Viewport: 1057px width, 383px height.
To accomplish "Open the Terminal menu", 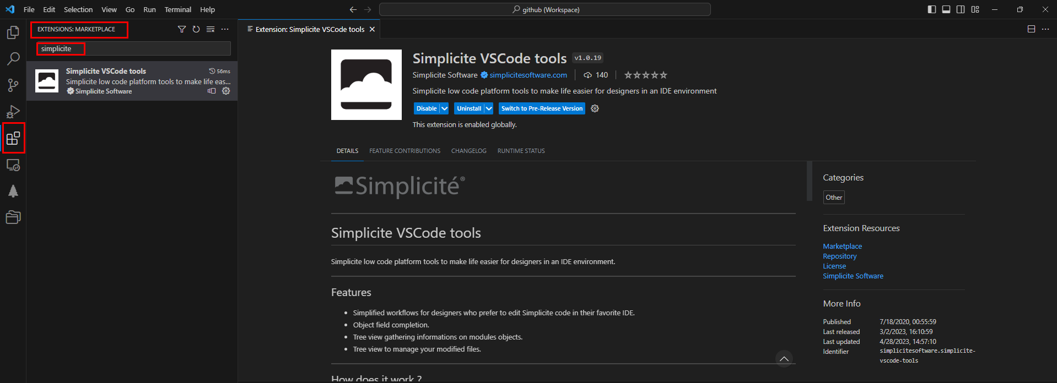I will click(177, 9).
